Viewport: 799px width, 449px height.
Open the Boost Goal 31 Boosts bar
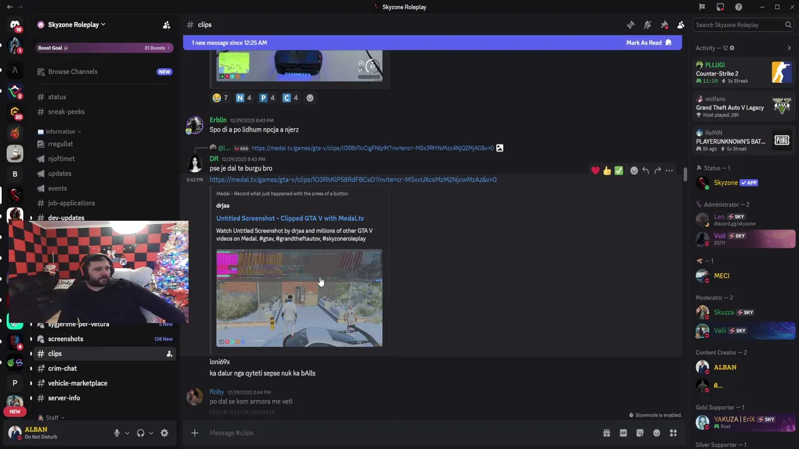(103, 48)
